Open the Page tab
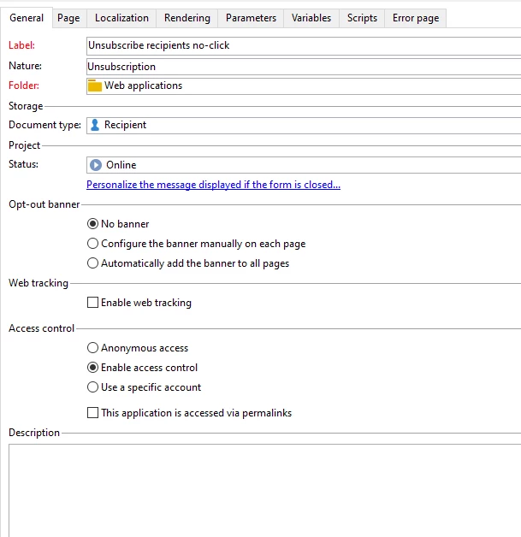The height and width of the screenshot is (537, 521). (68, 18)
